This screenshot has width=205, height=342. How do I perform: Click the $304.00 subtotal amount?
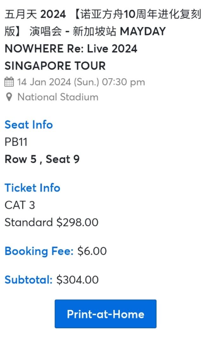(77, 280)
